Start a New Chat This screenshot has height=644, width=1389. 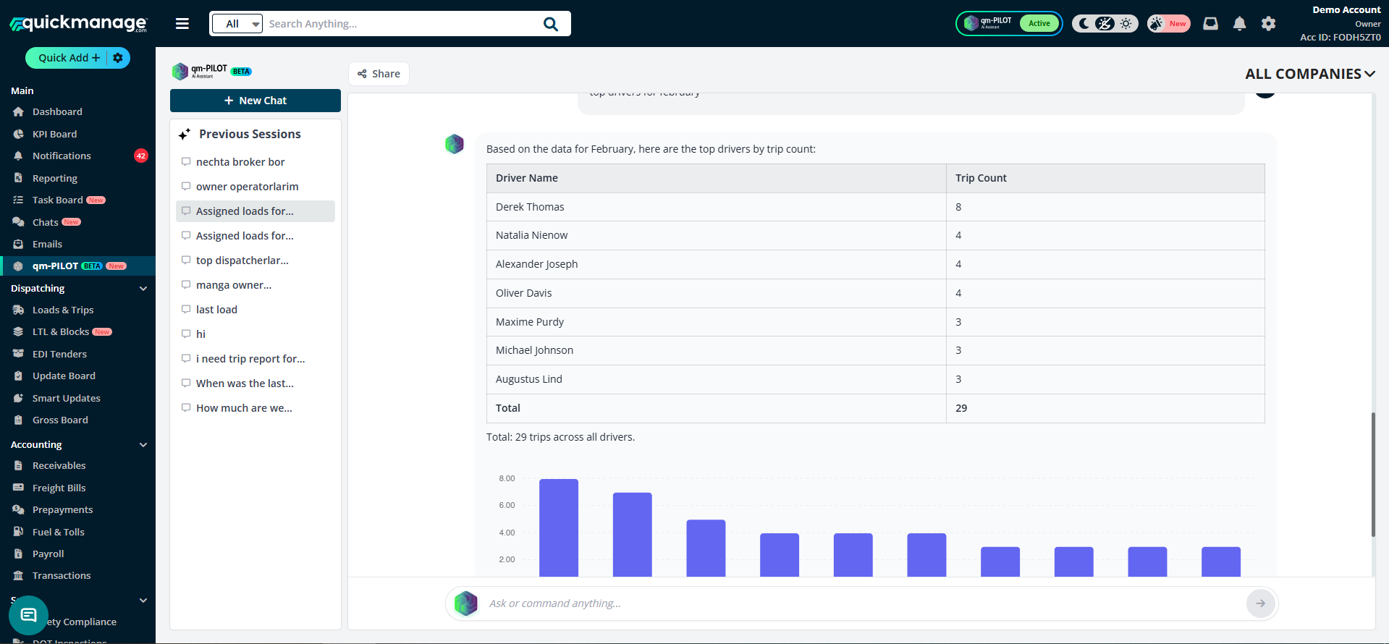[255, 101]
